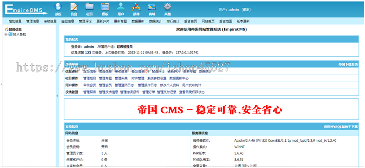This screenshot has height=168, width=365.
Task: Open 管理登陆日志 link
Action: click(124, 85)
